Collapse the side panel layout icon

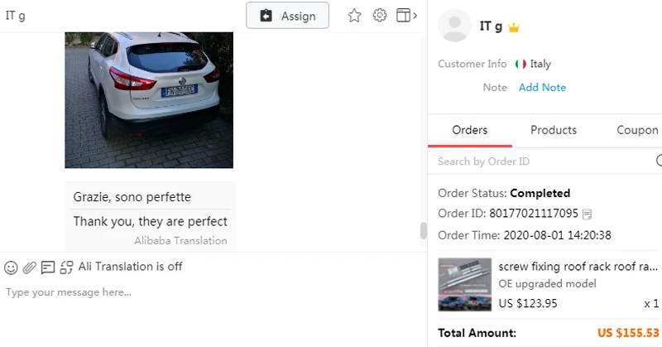(x=406, y=15)
